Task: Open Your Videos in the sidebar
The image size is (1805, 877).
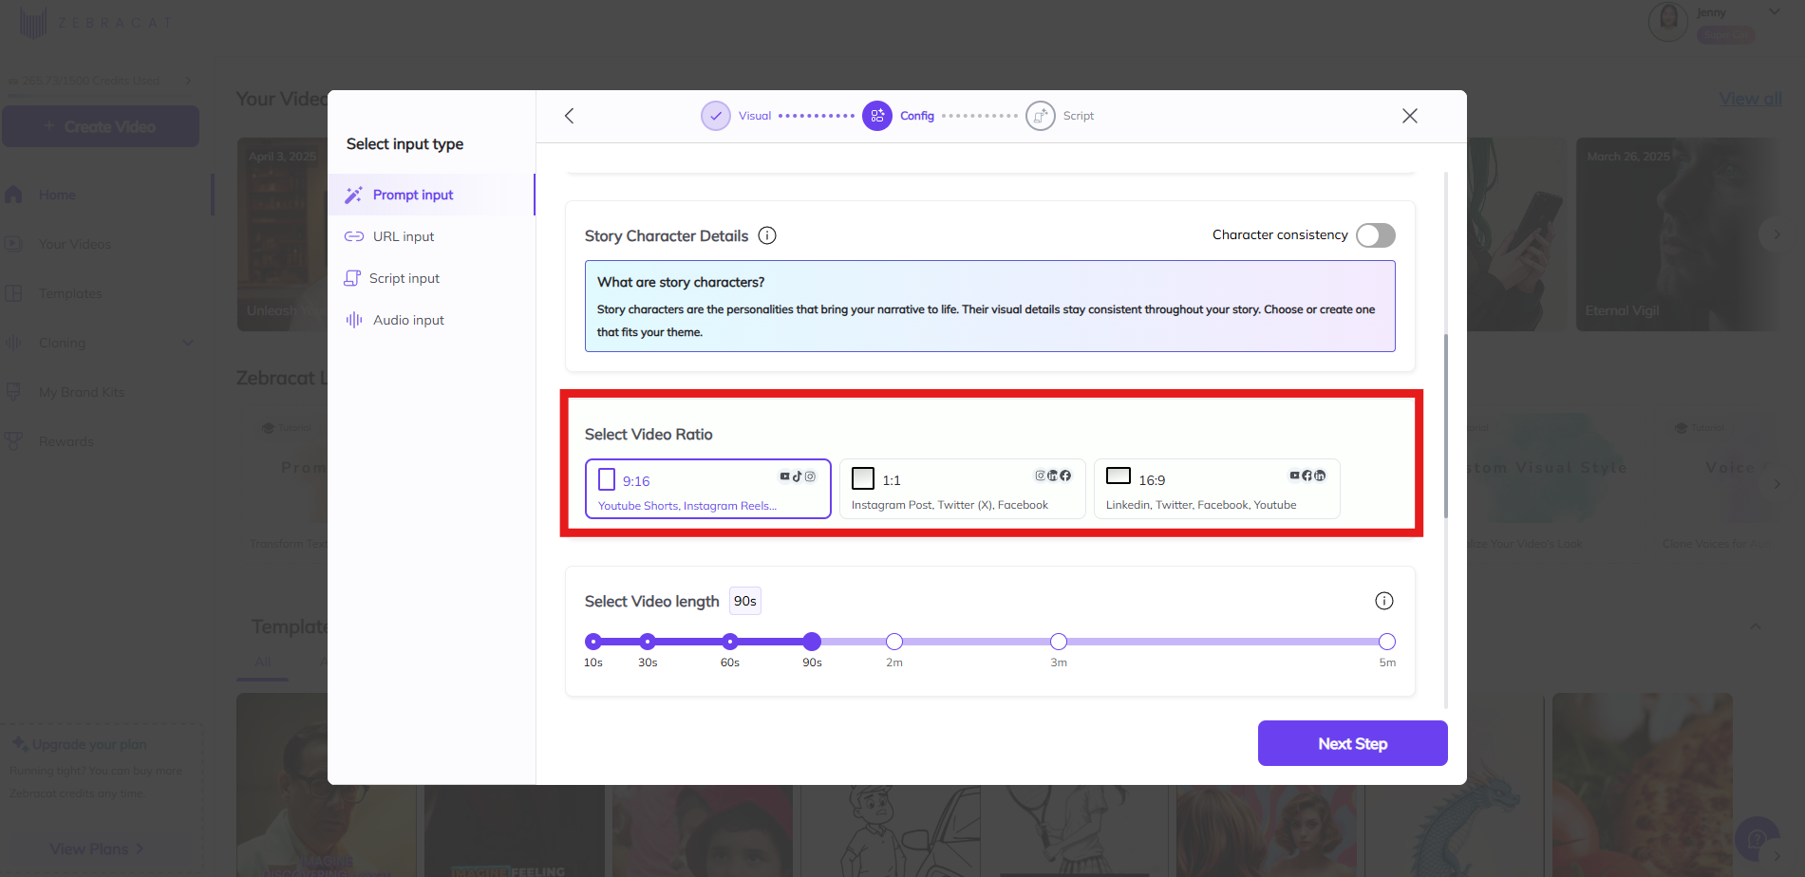Action: pyautogui.click(x=75, y=244)
